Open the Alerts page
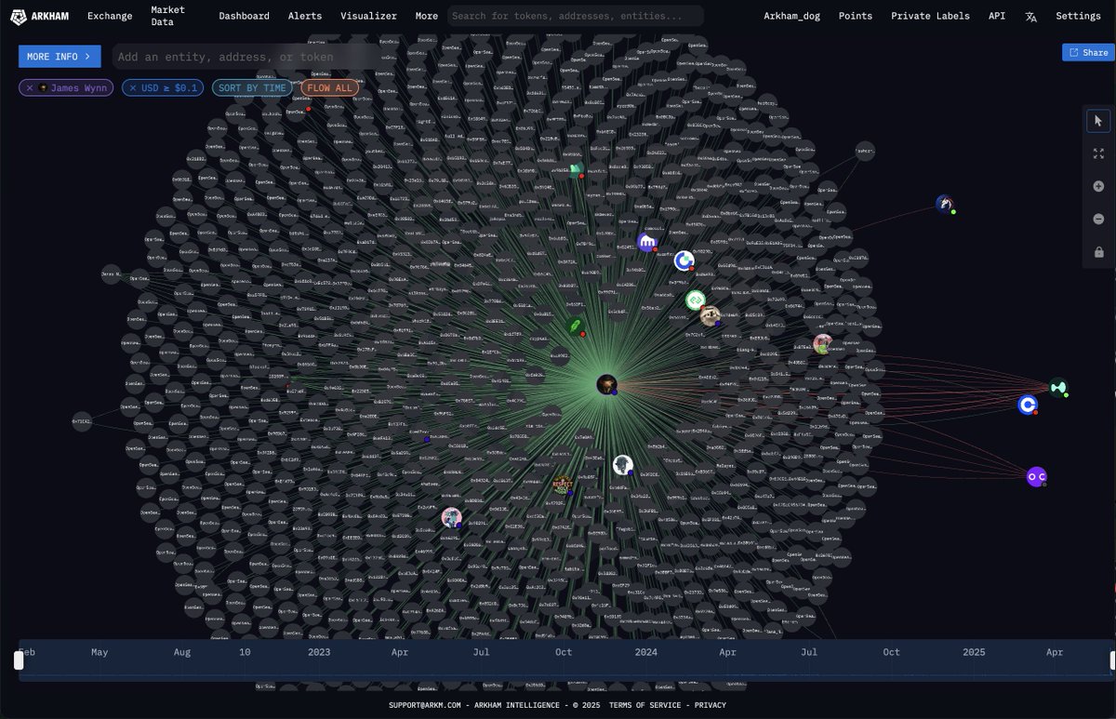Image resolution: width=1116 pixels, height=719 pixels. click(x=305, y=16)
